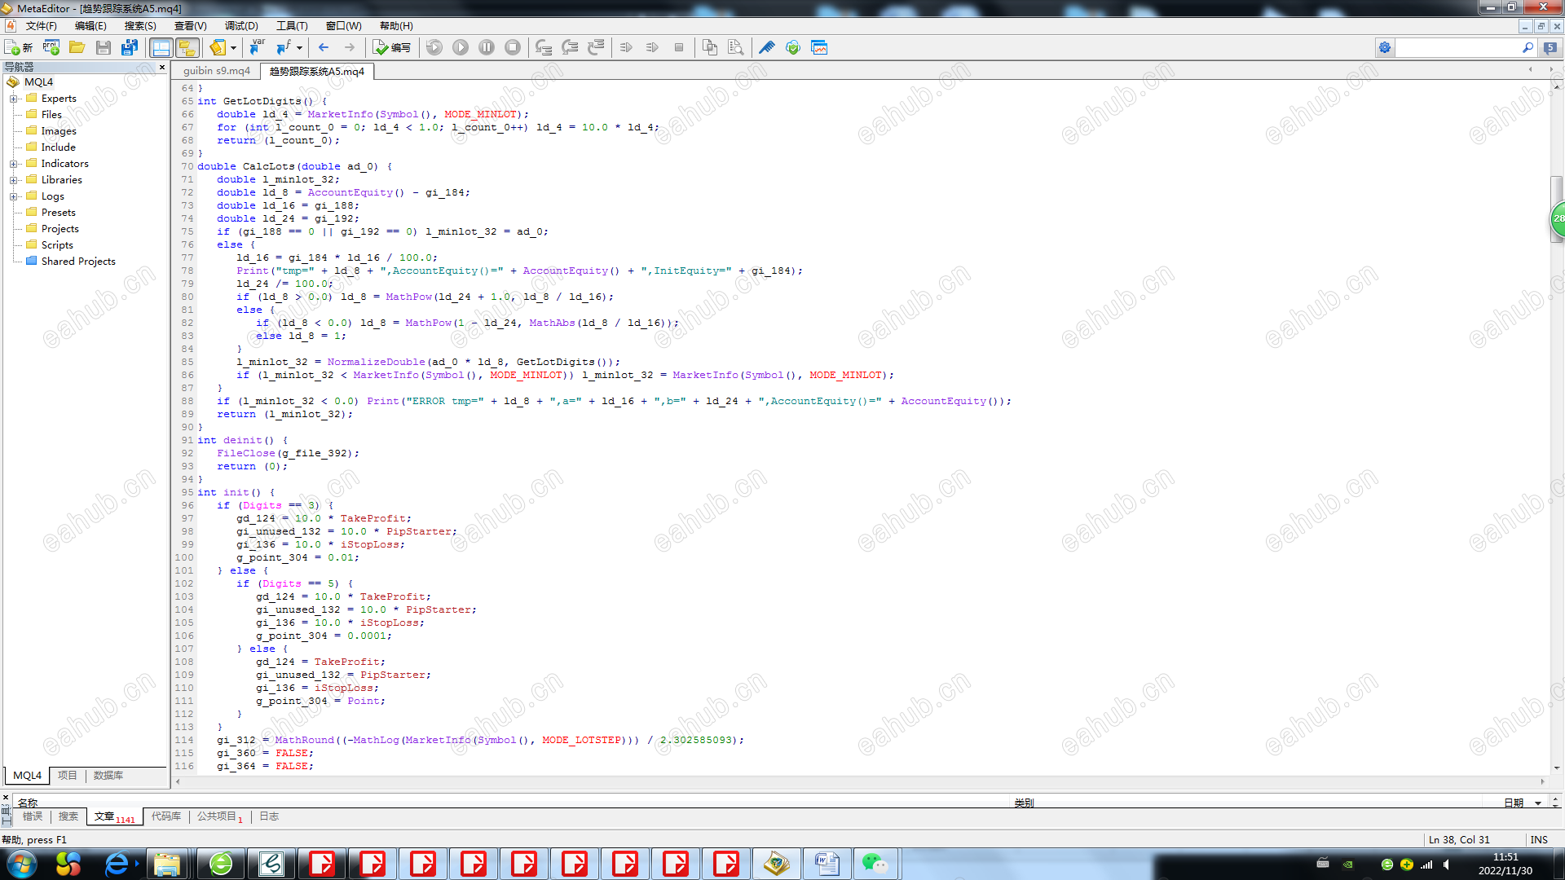Open the function list dropdown arrow

click(x=299, y=48)
